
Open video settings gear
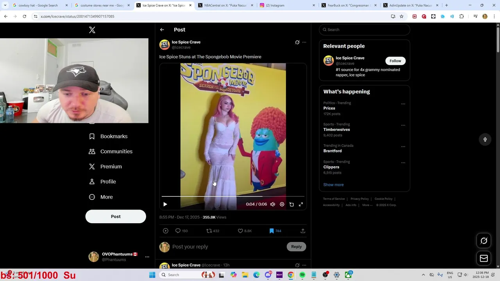pos(282,204)
